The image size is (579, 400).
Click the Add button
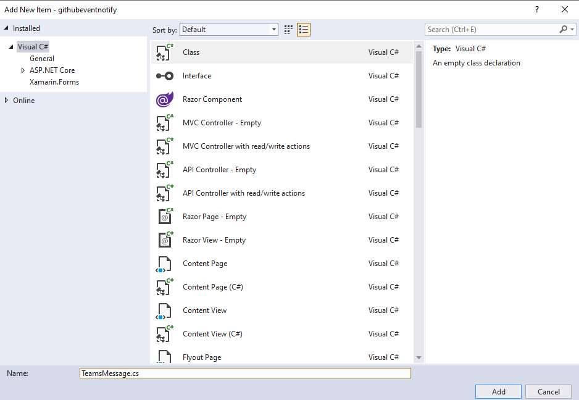point(498,391)
